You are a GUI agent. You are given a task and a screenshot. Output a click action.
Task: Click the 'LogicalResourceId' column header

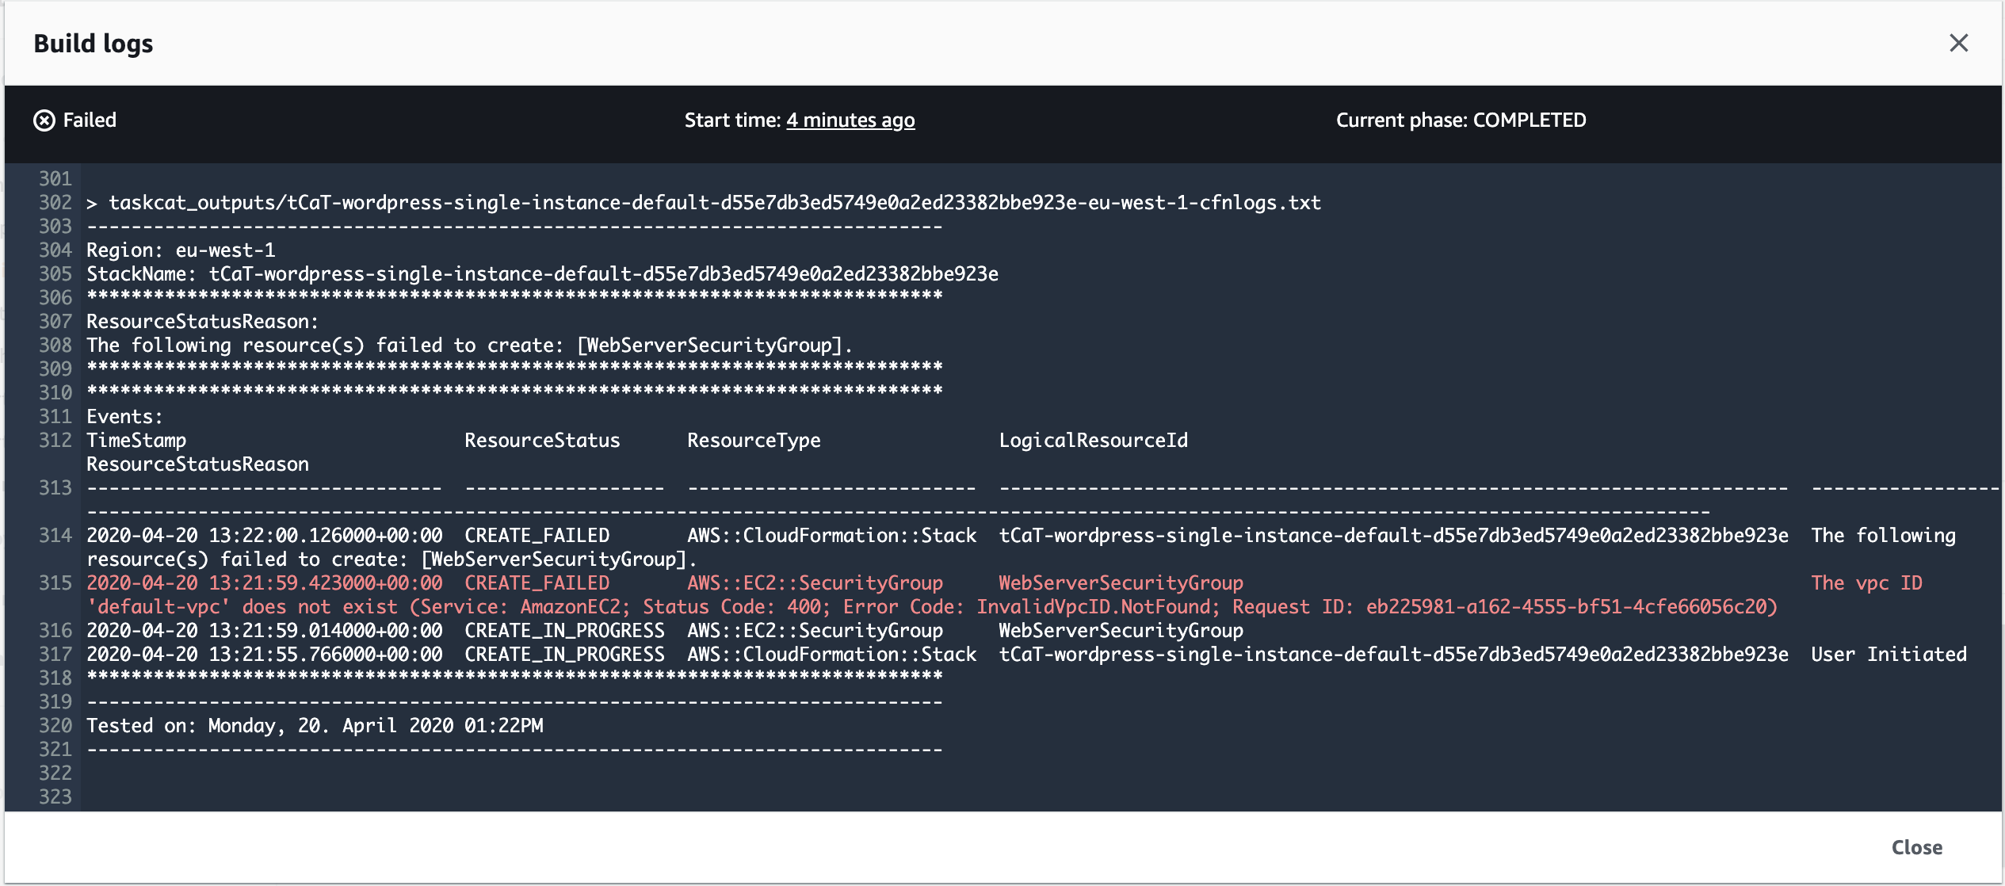(1093, 441)
